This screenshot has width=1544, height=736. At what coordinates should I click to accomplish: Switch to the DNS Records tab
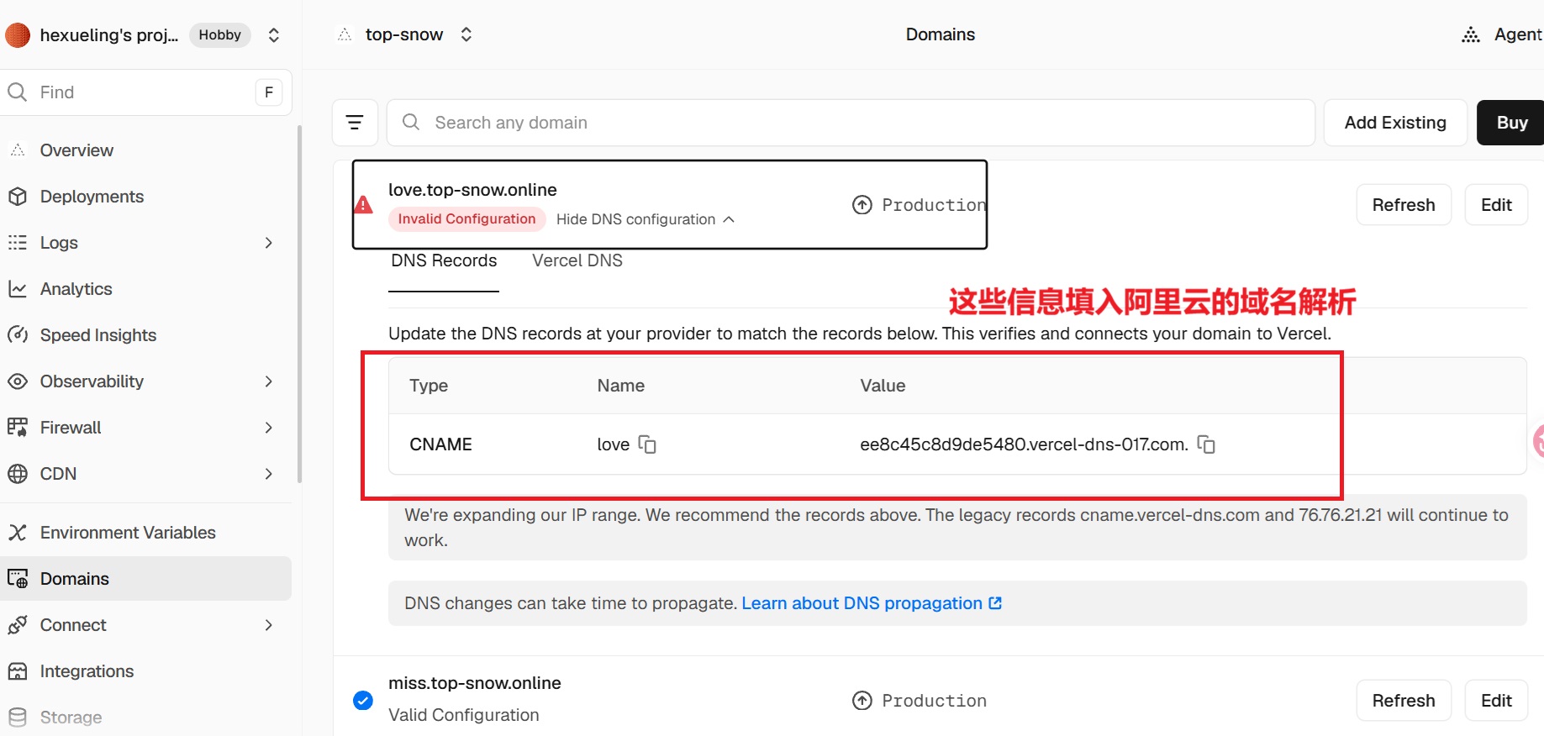(x=444, y=261)
